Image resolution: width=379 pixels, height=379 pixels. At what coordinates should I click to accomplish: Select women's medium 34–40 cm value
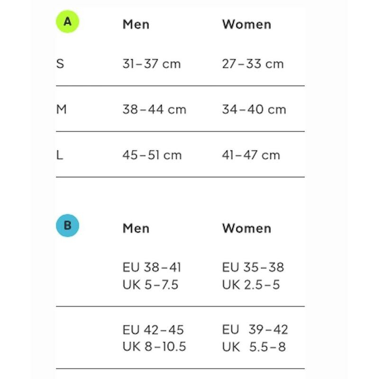pyautogui.click(x=254, y=109)
